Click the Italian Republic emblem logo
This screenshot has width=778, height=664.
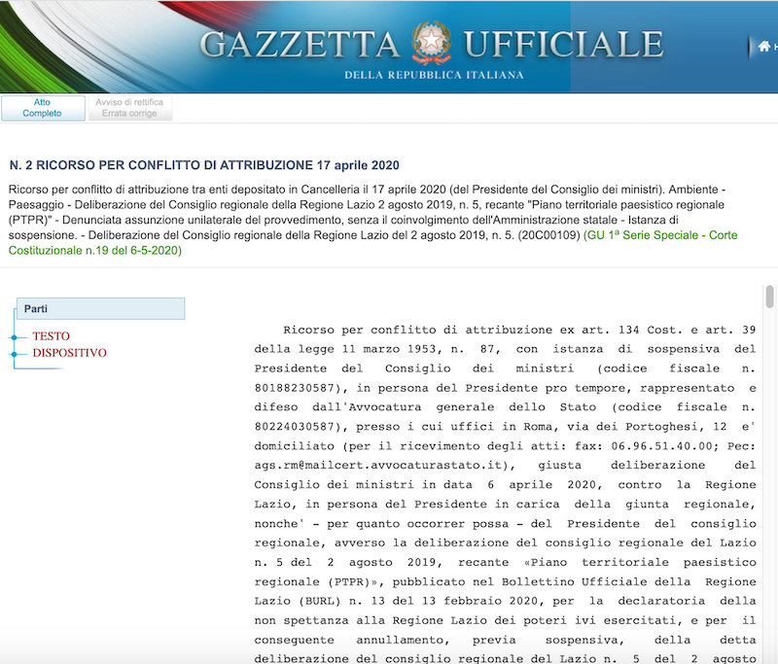pyautogui.click(x=431, y=42)
